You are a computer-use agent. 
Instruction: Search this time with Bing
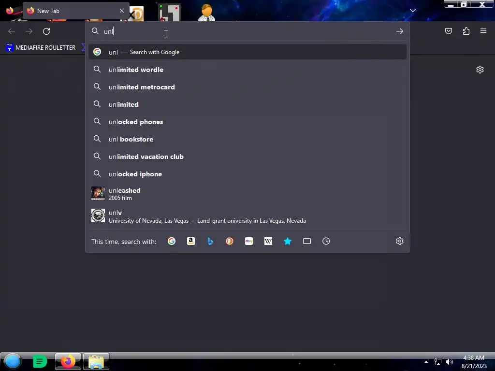210,242
